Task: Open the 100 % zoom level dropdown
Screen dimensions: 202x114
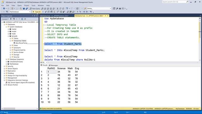Action: (x=47, y=62)
